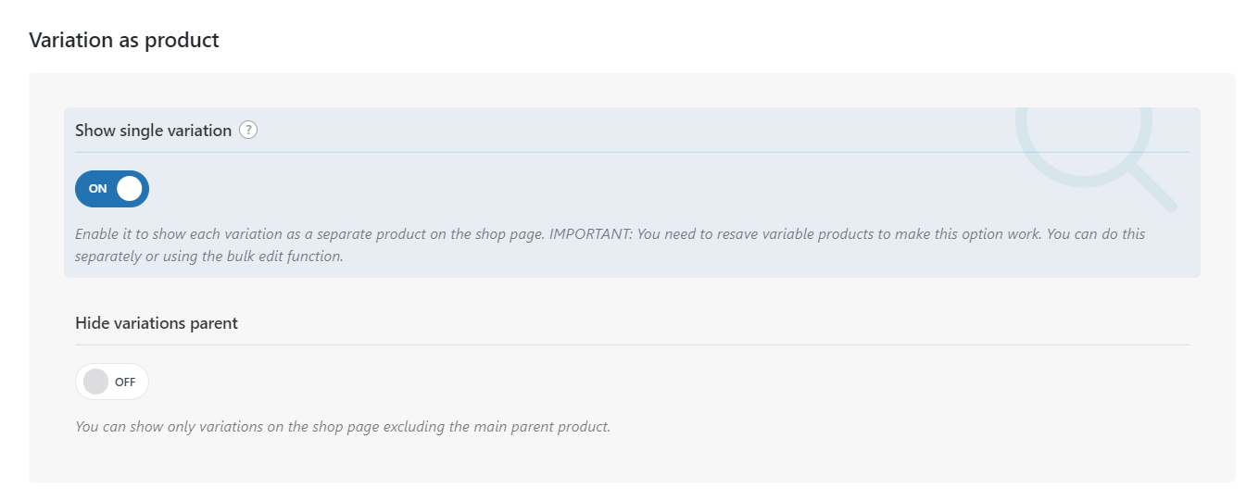Image resolution: width=1259 pixels, height=501 pixels.
Task: Turn off the Show single variation toggle
Action: click(112, 189)
